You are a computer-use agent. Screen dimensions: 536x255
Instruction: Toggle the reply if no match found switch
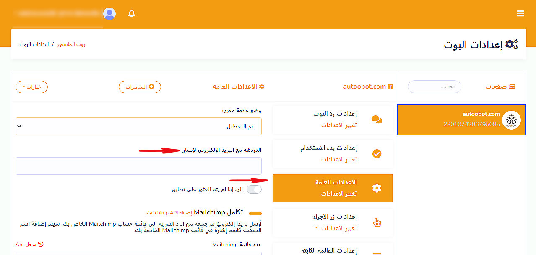(x=254, y=189)
